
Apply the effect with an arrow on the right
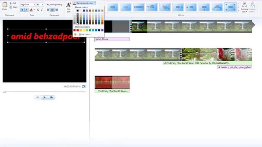(178, 7)
